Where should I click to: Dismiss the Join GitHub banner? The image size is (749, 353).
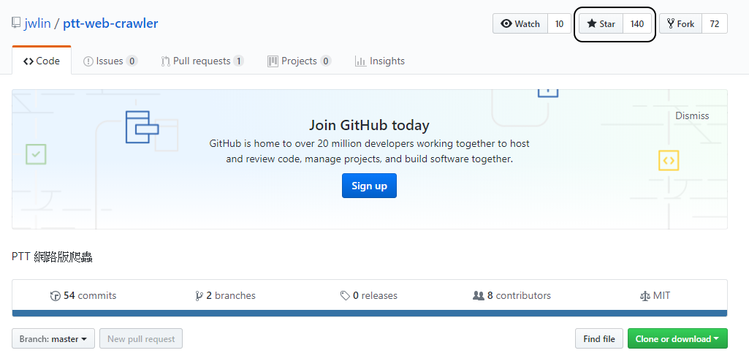[692, 115]
